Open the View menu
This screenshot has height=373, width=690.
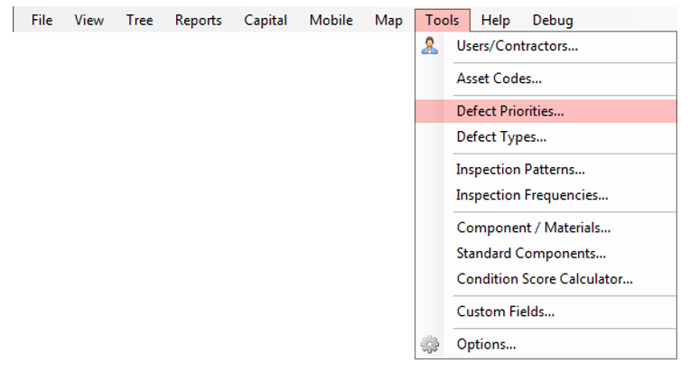(x=89, y=20)
